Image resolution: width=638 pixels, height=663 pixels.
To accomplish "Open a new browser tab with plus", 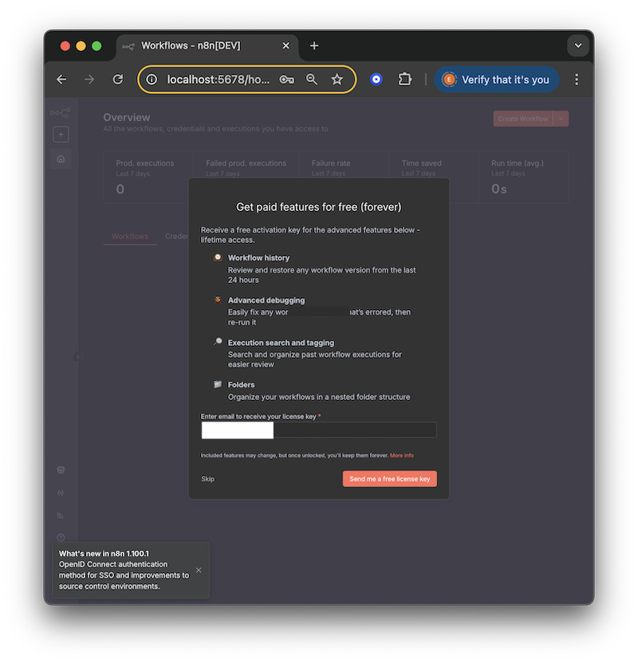I will coord(314,45).
